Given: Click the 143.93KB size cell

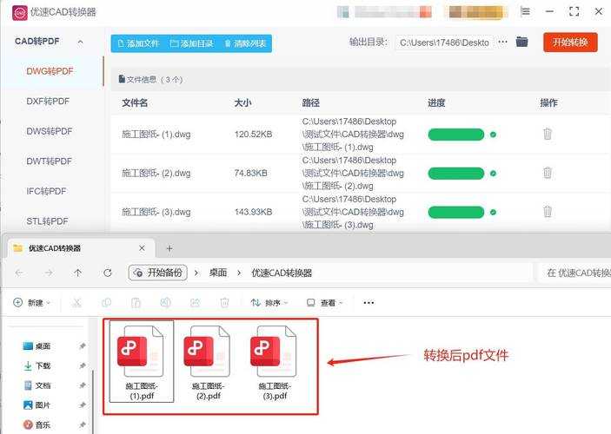Looking at the screenshot, I should pyautogui.click(x=253, y=212).
